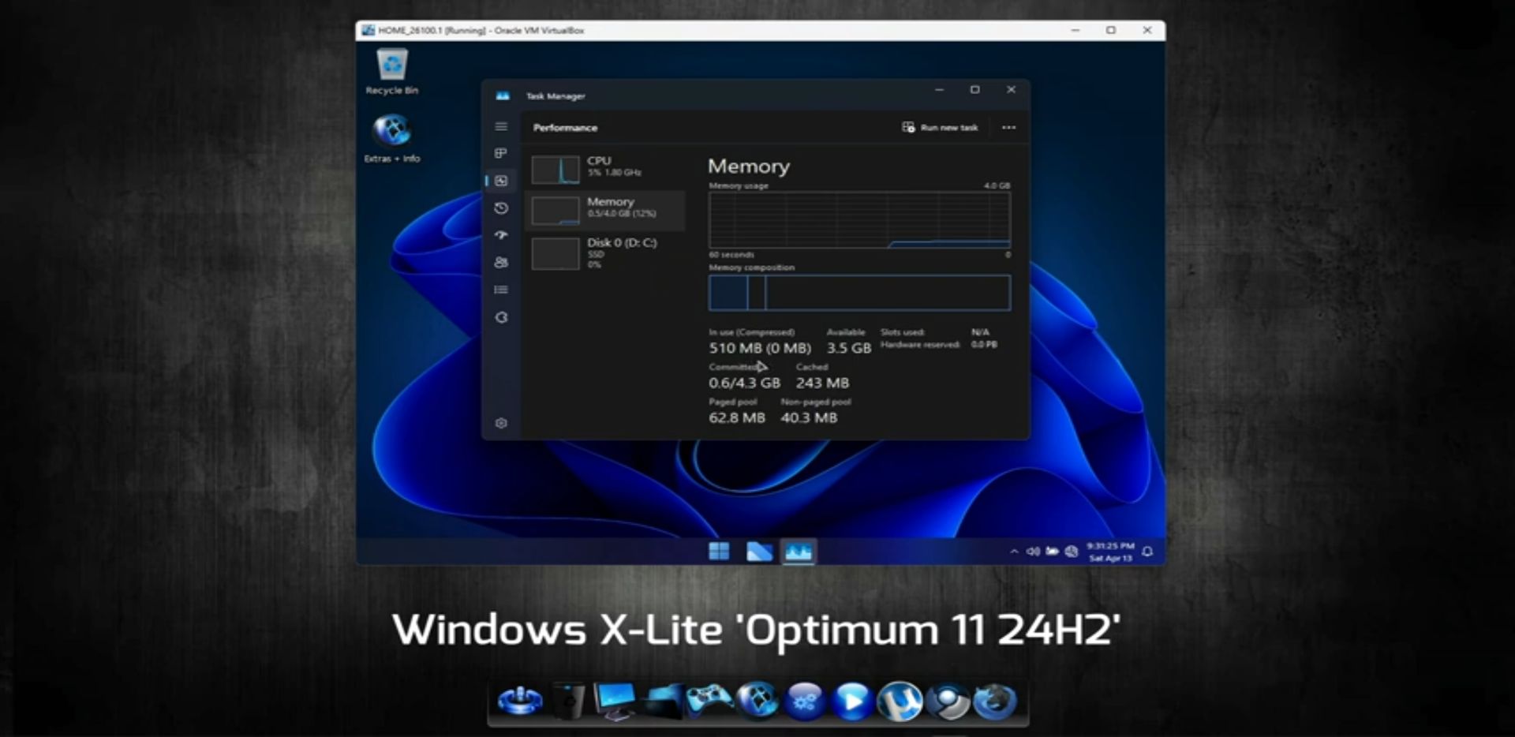1515x737 pixels.
Task: Open the Details list page in sidebar
Action: tap(501, 290)
